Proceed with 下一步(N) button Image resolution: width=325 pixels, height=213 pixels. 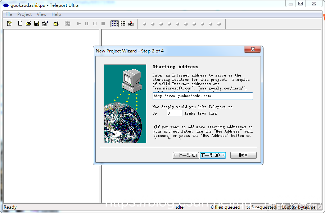coord(213,155)
